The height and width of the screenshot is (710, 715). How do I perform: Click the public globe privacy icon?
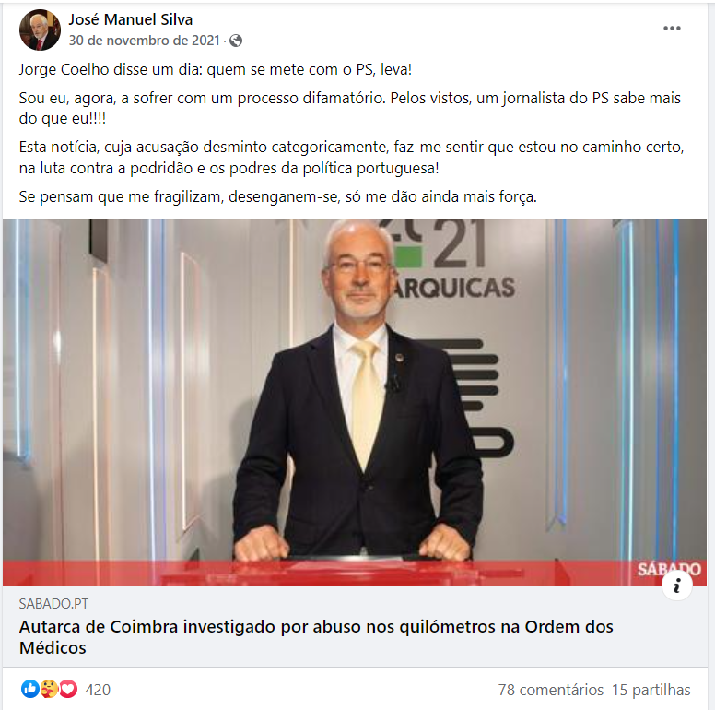point(236,41)
